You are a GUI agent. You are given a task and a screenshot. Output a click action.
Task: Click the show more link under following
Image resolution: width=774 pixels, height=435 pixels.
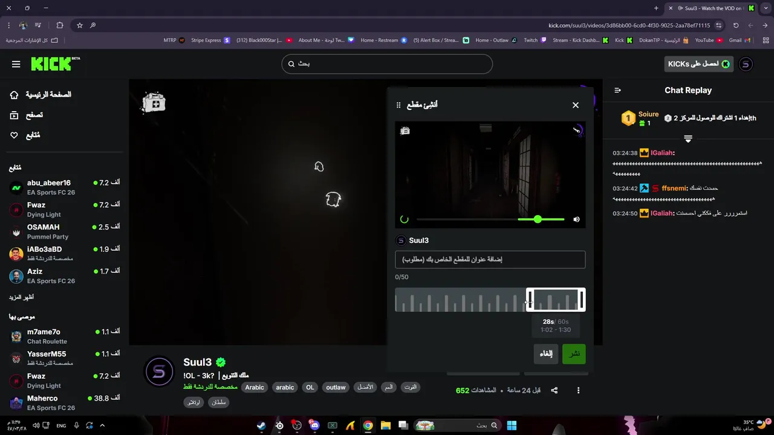click(21, 297)
